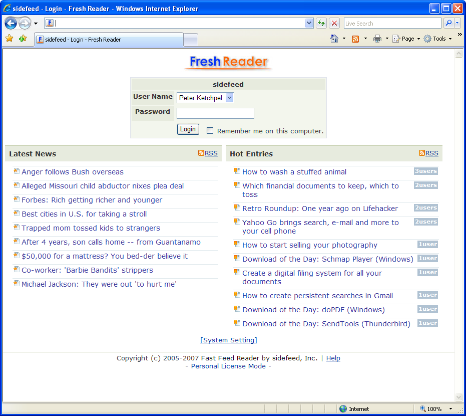Open After 4 years, son calls home

click(111, 242)
